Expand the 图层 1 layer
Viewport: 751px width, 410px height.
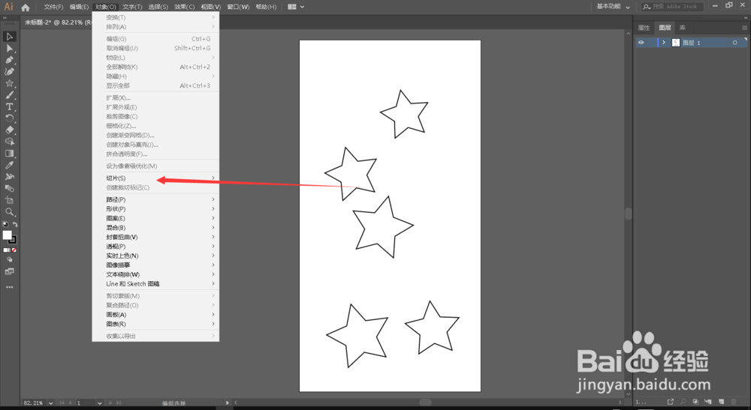(x=664, y=43)
